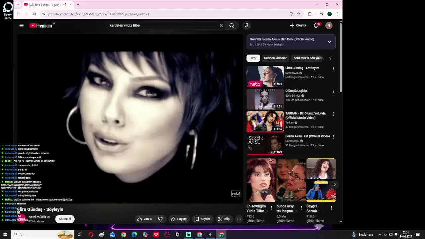Create a clip with Klip button
Screen dimensions: 425x239
coord(224,219)
